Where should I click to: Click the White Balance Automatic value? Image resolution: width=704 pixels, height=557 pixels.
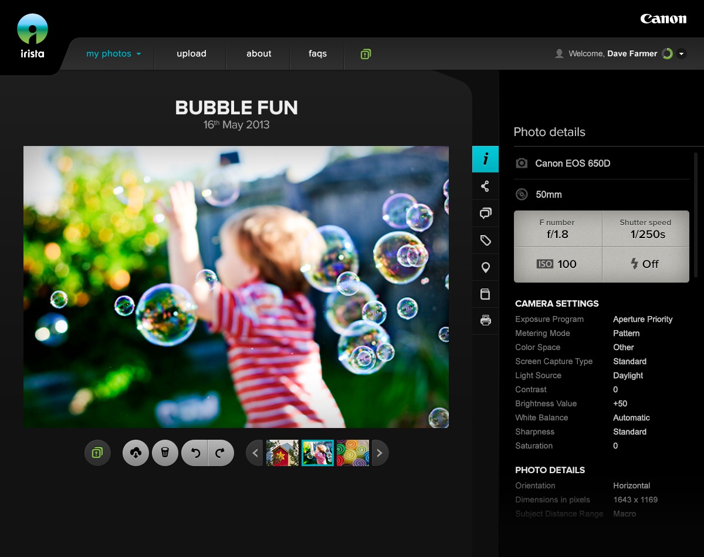[631, 417]
